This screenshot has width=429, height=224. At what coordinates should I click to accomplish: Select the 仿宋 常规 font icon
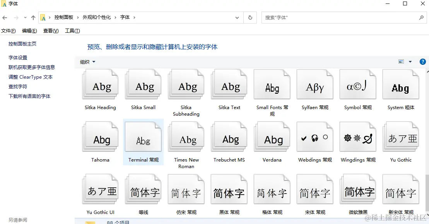tap(186, 189)
